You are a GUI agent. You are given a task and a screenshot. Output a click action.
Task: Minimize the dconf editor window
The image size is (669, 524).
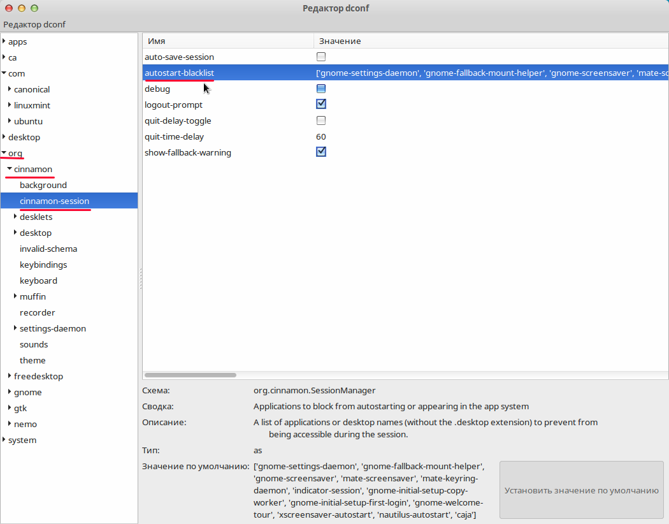(x=22, y=8)
